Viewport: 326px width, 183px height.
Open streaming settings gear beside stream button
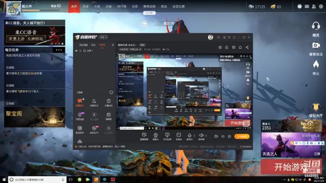tap(229, 136)
